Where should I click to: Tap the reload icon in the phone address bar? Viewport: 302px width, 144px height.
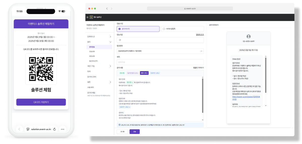pos(54,129)
